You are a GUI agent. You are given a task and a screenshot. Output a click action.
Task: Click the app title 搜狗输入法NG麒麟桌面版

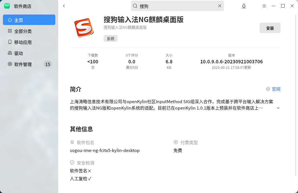coord(143,19)
